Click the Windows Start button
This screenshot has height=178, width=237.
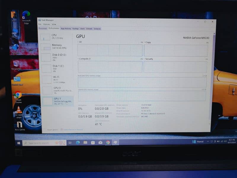(18, 143)
